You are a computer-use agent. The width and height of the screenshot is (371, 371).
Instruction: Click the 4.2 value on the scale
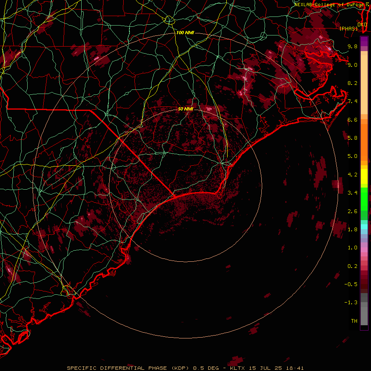pyautogui.click(x=352, y=175)
